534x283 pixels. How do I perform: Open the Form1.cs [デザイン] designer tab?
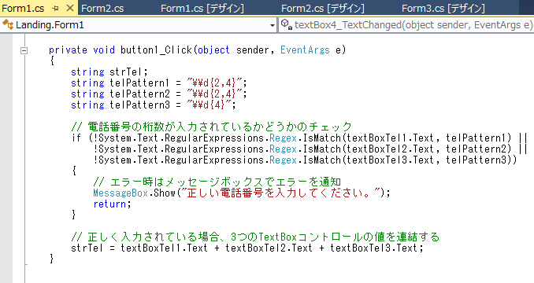click(202, 8)
